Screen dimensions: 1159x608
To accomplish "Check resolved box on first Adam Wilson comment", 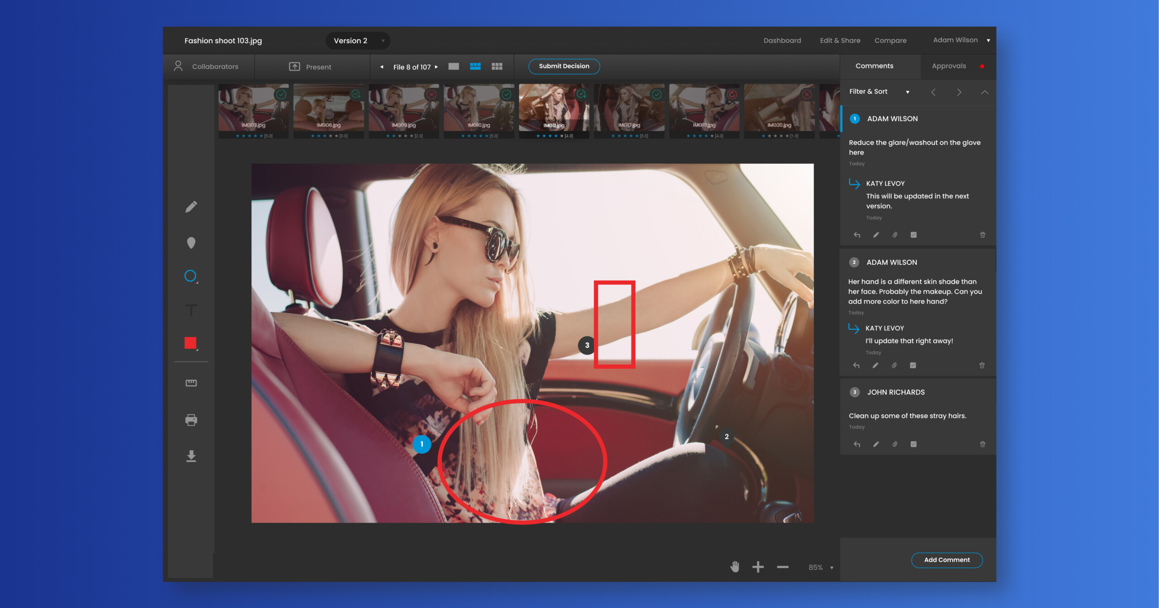I will tap(914, 235).
